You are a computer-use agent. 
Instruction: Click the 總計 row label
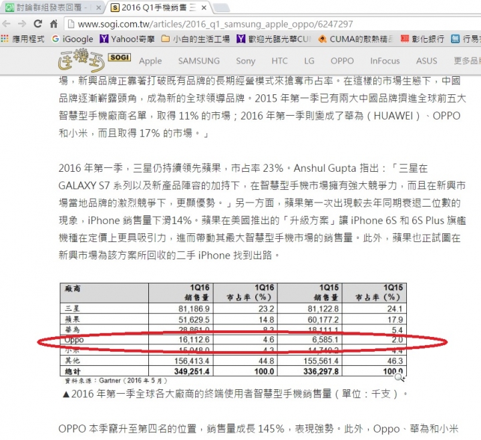point(72,372)
